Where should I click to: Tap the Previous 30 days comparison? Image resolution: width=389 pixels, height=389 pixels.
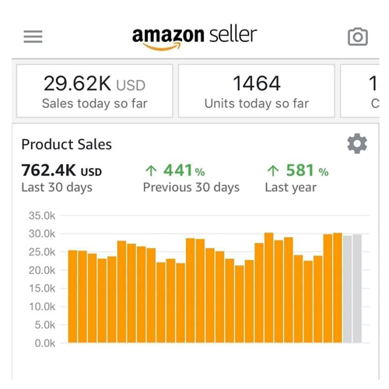(x=191, y=178)
